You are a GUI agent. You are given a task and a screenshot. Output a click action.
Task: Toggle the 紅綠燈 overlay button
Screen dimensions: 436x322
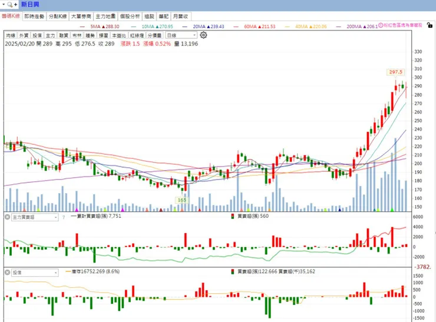coord(137,35)
